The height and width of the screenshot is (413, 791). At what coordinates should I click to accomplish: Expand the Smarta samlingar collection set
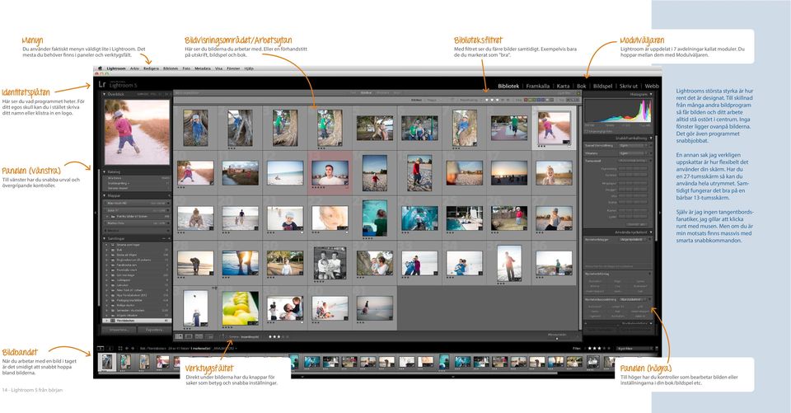pyautogui.click(x=107, y=245)
